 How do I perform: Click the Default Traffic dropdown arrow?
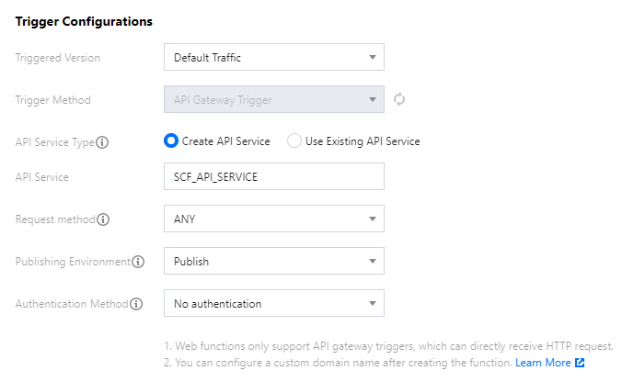(x=372, y=58)
